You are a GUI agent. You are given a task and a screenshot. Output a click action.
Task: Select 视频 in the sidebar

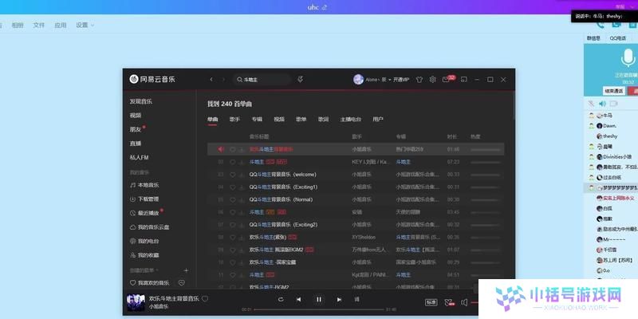136,116
